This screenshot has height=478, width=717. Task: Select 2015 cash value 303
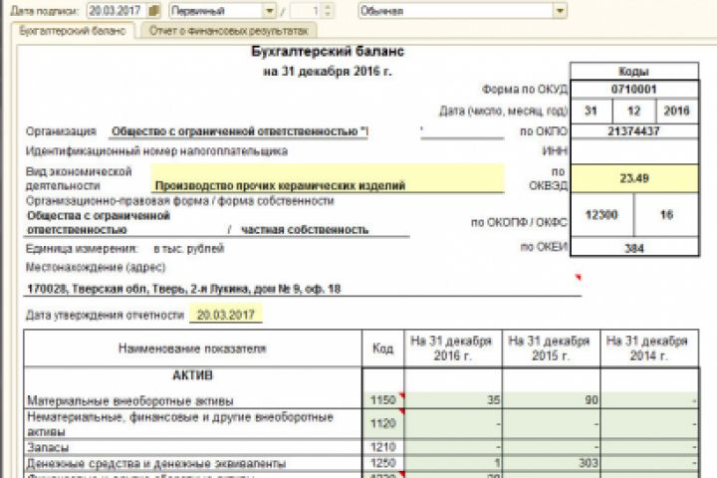pos(552,463)
